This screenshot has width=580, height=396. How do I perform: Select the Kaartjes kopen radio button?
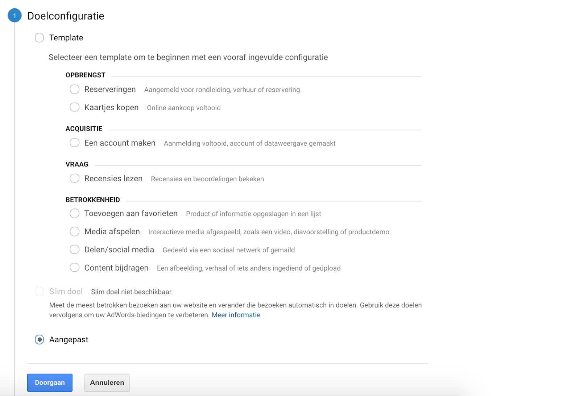coord(75,107)
